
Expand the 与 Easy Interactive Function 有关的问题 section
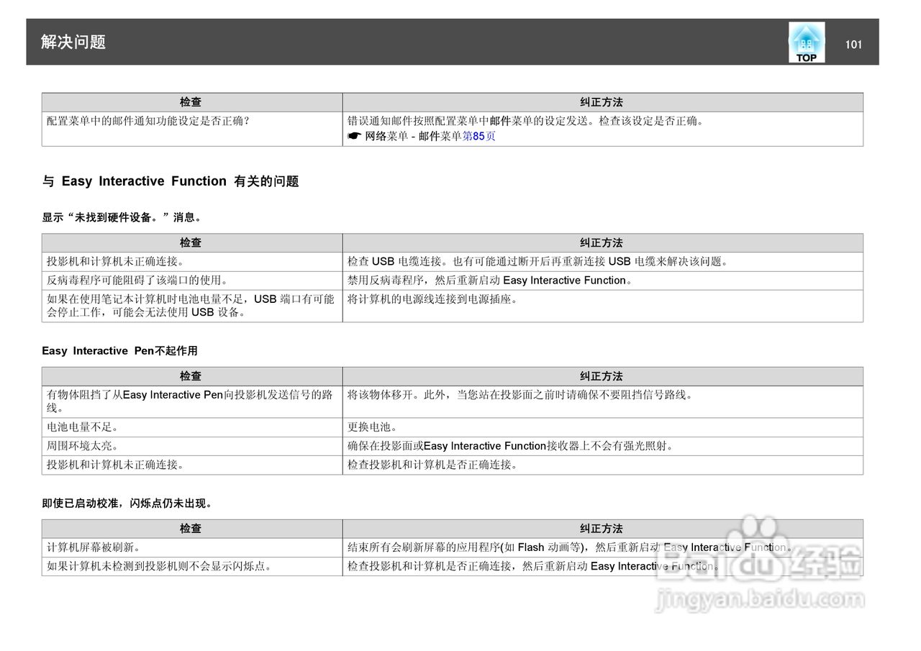point(173,181)
